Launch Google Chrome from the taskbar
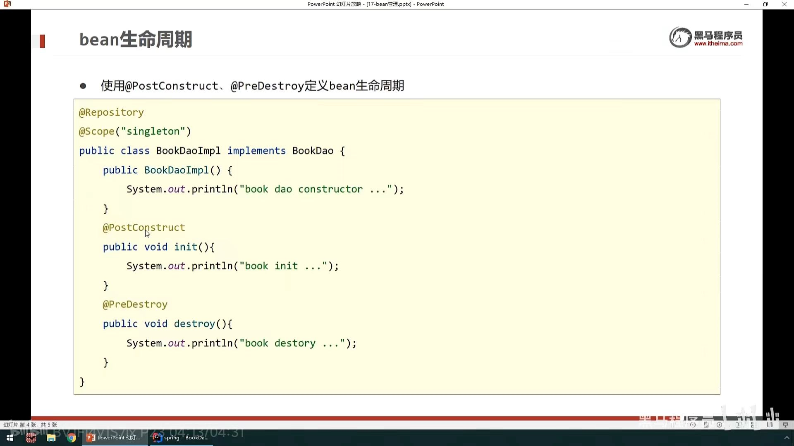Viewport: 794px width, 446px height. tap(72, 438)
